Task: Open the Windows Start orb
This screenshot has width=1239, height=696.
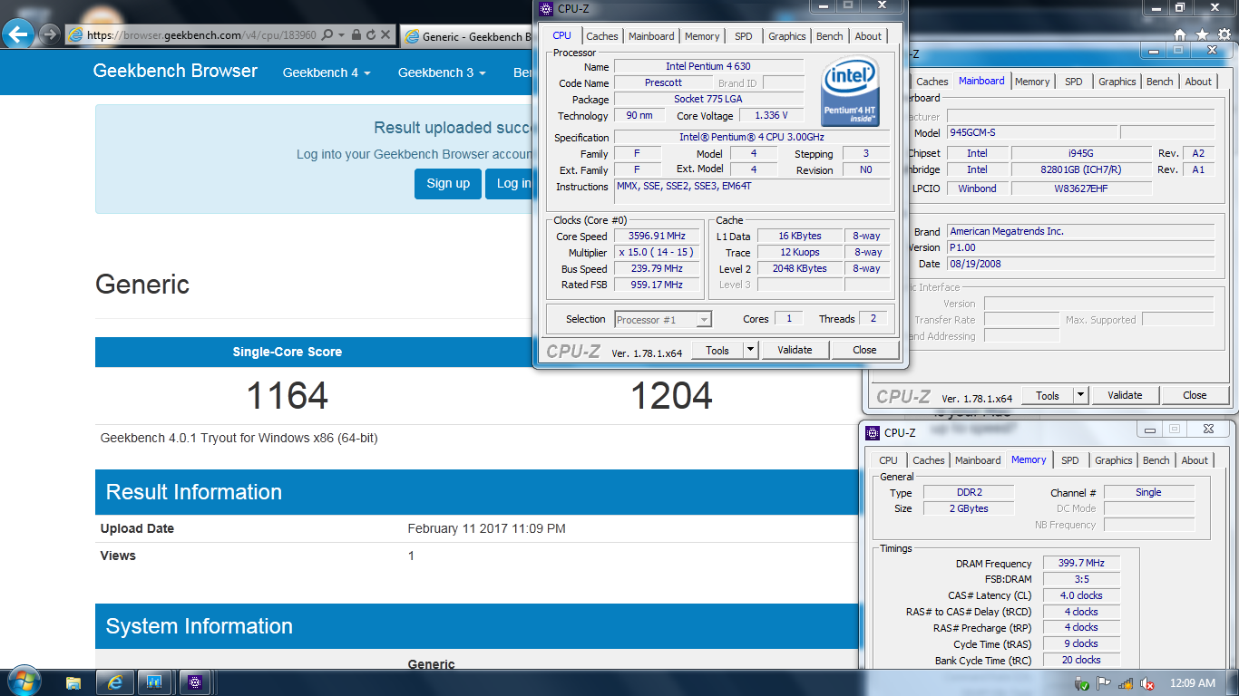Action: point(23,681)
